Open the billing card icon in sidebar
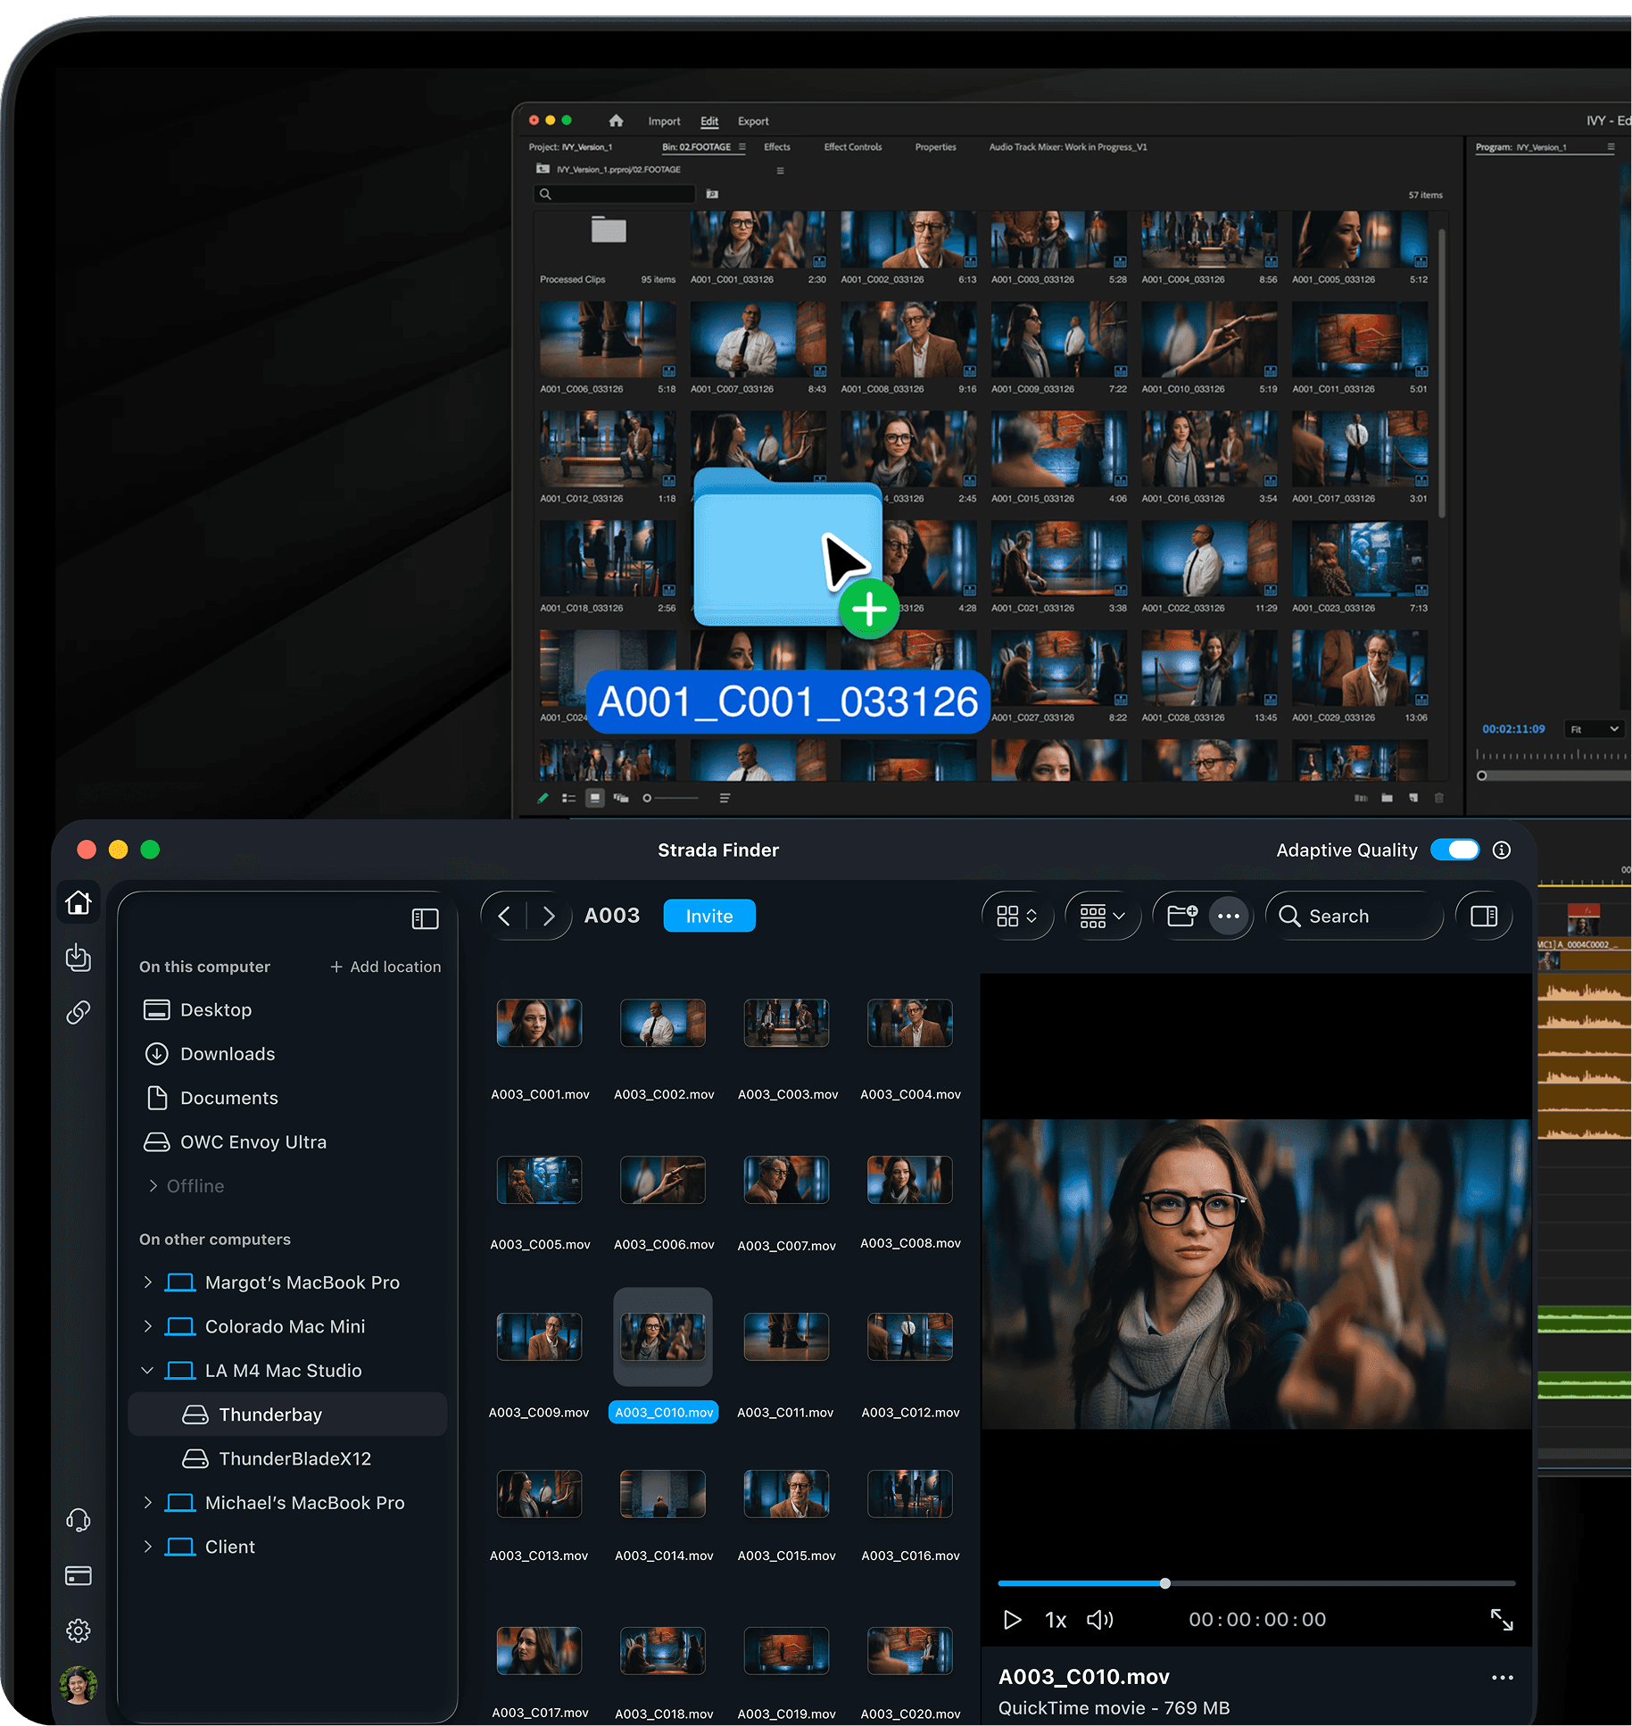The width and height of the screenshot is (1632, 1726). [79, 1575]
